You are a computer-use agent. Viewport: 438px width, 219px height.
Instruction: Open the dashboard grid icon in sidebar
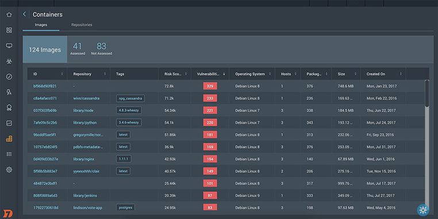[x=9, y=30]
